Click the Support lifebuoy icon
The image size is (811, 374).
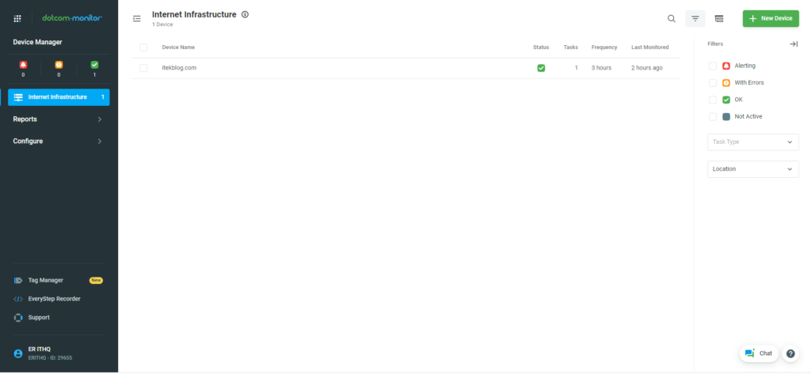tap(18, 318)
